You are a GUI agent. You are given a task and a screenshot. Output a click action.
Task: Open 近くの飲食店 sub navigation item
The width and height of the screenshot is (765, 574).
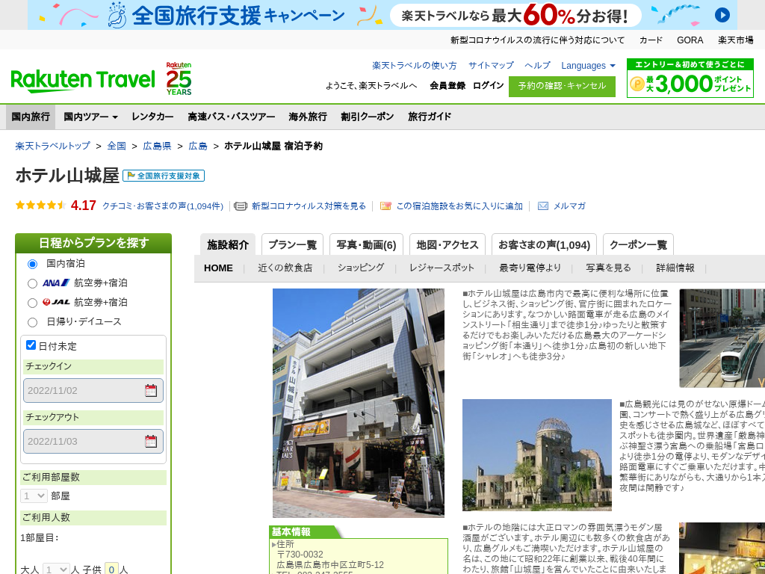tap(285, 268)
